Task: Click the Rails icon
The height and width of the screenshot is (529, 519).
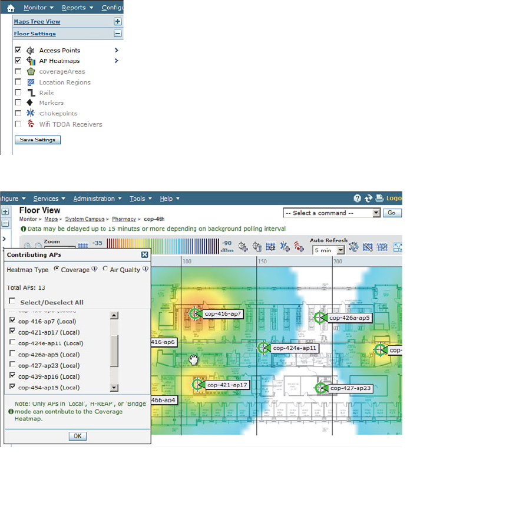Action: 31,92
